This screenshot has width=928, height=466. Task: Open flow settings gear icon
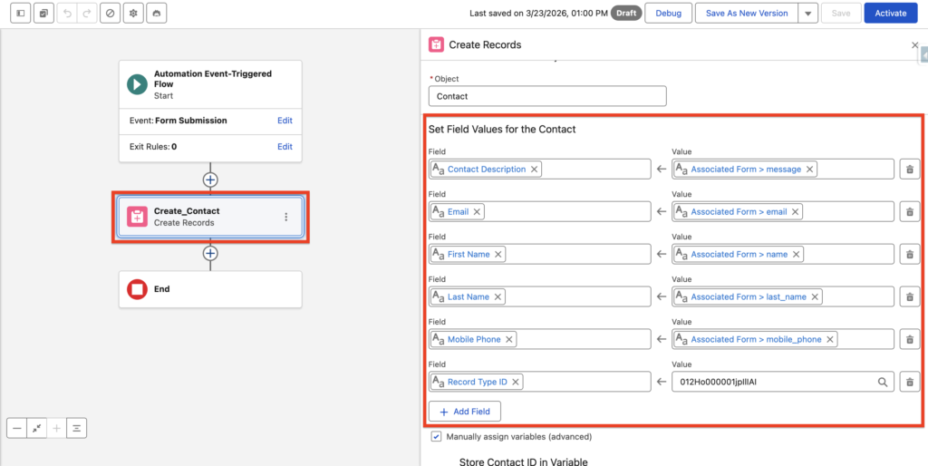134,14
